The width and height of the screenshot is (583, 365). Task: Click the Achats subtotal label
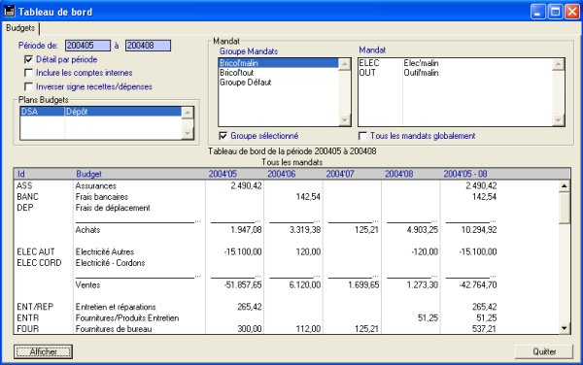pos(87,230)
